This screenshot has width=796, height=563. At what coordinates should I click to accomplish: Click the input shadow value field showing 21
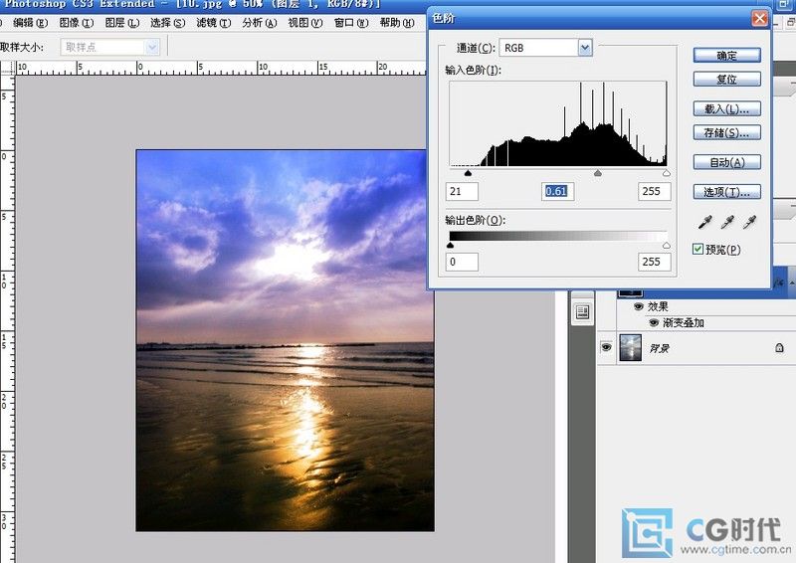463,191
